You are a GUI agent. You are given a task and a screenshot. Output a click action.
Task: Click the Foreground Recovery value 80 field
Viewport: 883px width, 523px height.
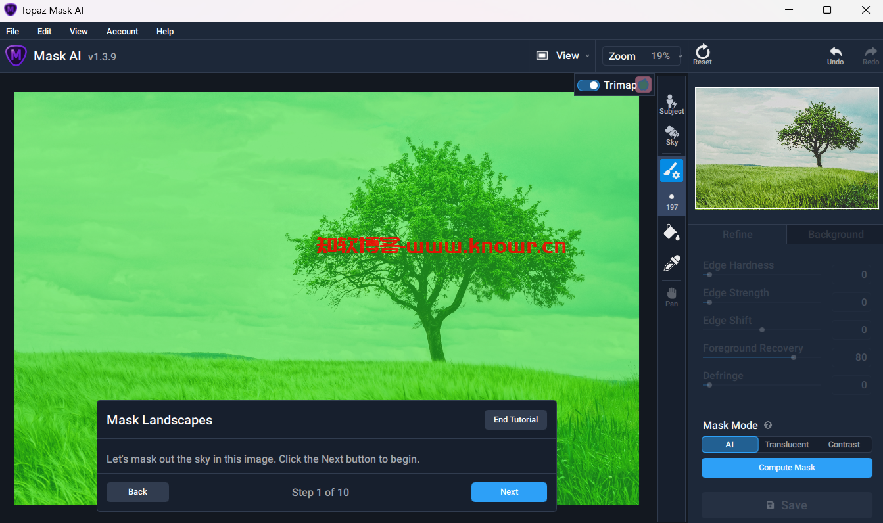click(853, 357)
